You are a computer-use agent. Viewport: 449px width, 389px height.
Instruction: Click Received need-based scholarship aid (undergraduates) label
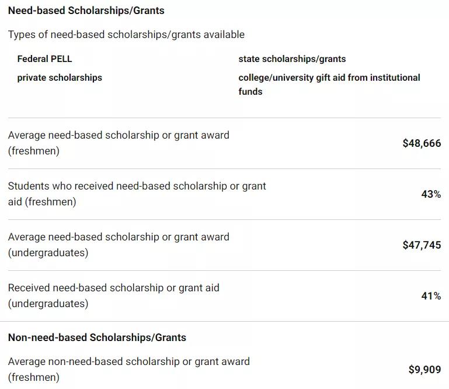[x=114, y=295]
